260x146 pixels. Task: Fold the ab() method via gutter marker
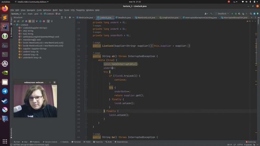[86, 56]
